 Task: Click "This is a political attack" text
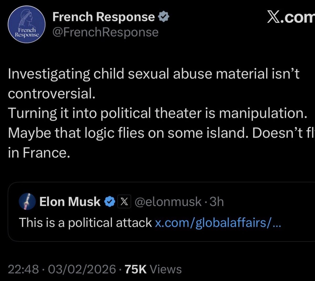coord(85,223)
